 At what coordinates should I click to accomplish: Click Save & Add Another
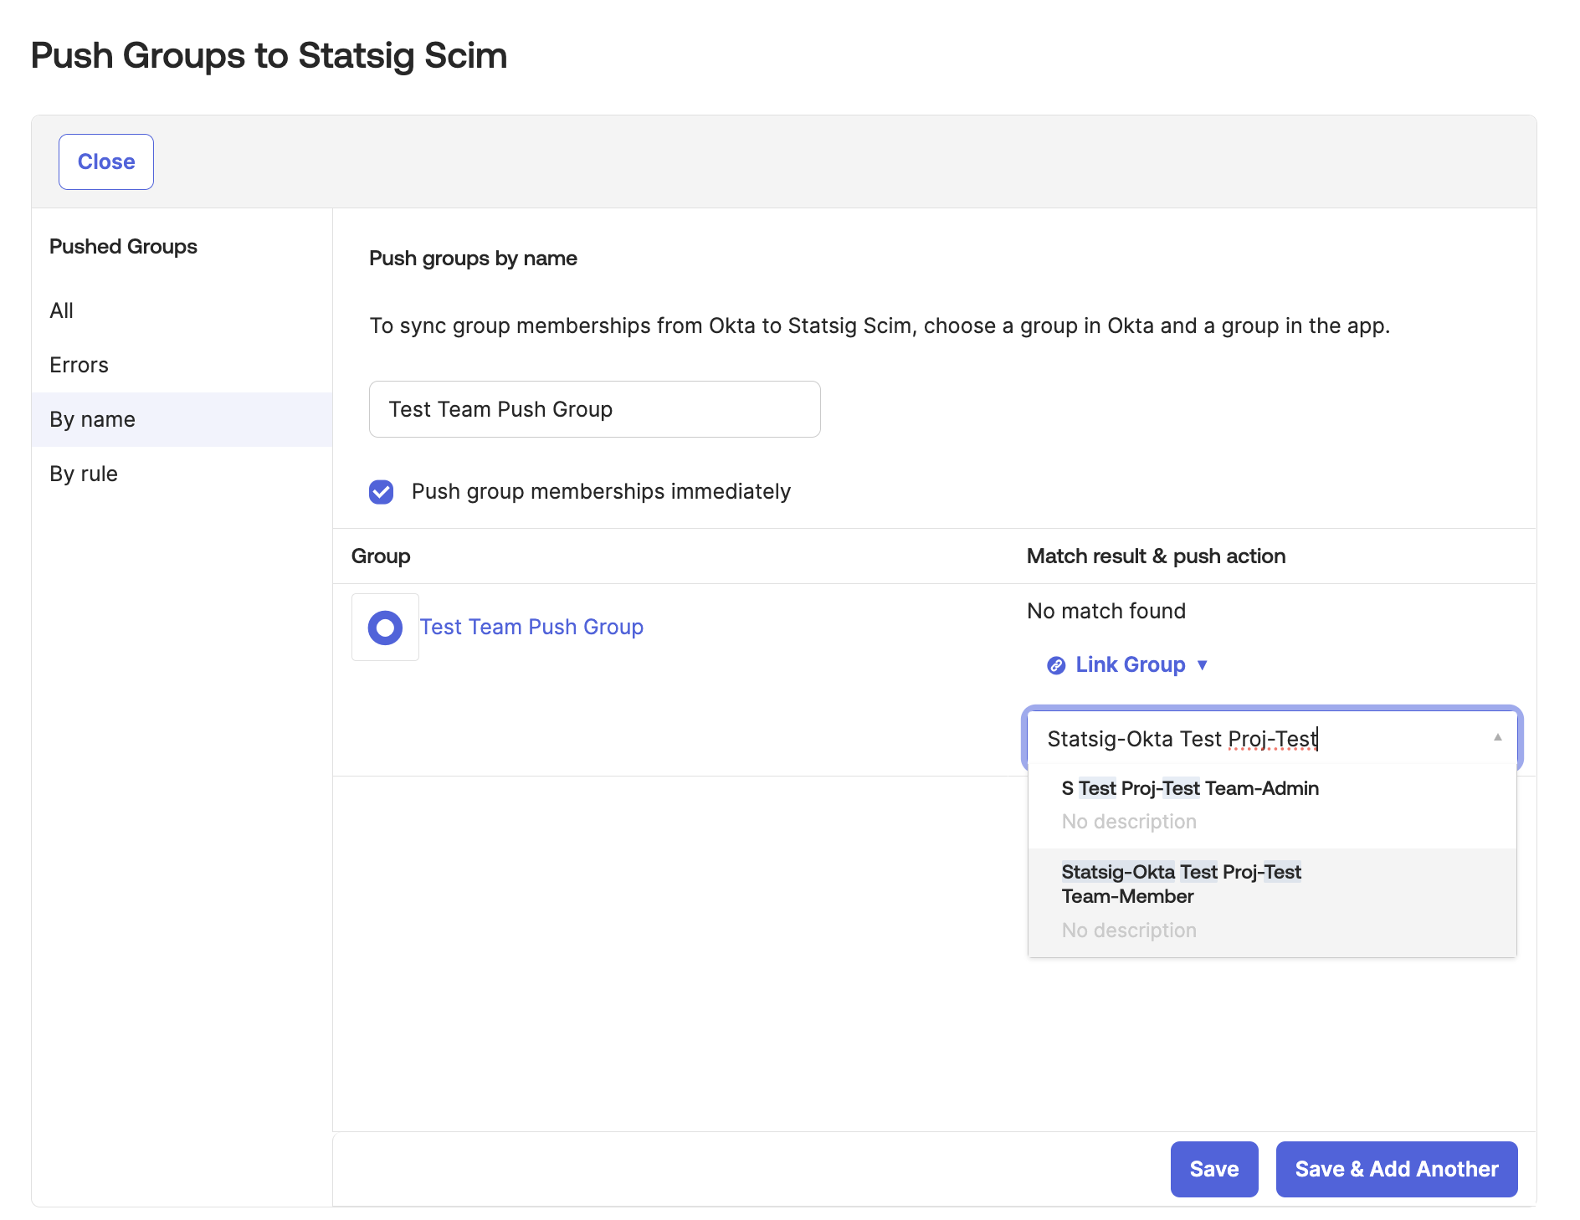click(1396, 1169)
